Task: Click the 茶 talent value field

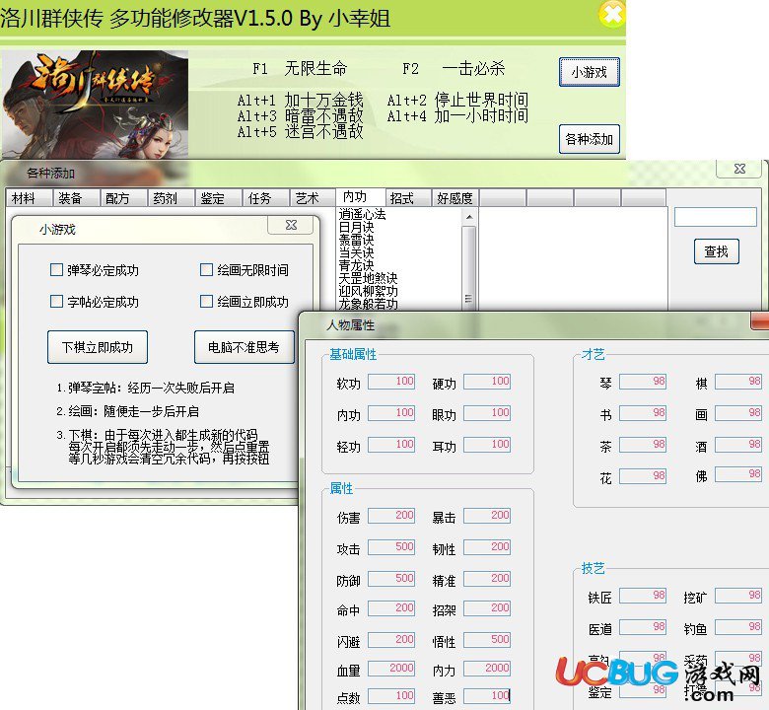Action: click(x=643, y=445)
